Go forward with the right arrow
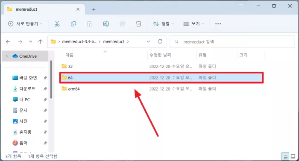 pyautogui.click(x=20, y=41)
